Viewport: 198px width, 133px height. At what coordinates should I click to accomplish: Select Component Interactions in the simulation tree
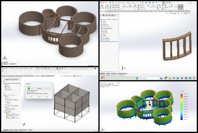click(x=12, y=100)
